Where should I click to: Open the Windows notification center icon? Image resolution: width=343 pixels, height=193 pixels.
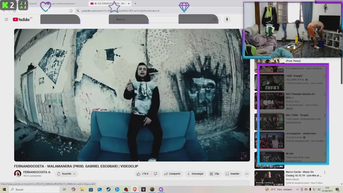337,190
